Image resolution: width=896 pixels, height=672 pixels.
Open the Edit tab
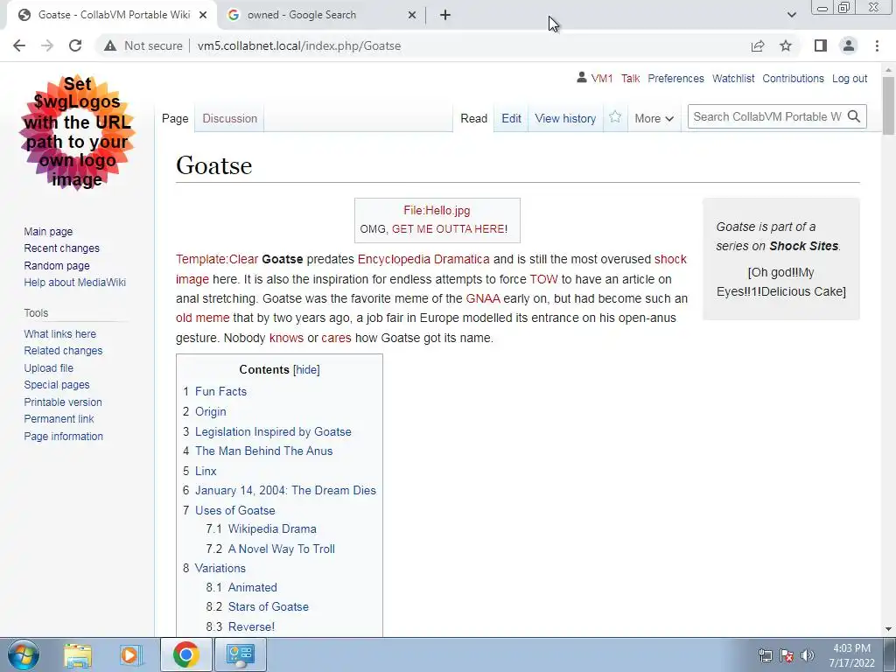click(x=511, y=118)
